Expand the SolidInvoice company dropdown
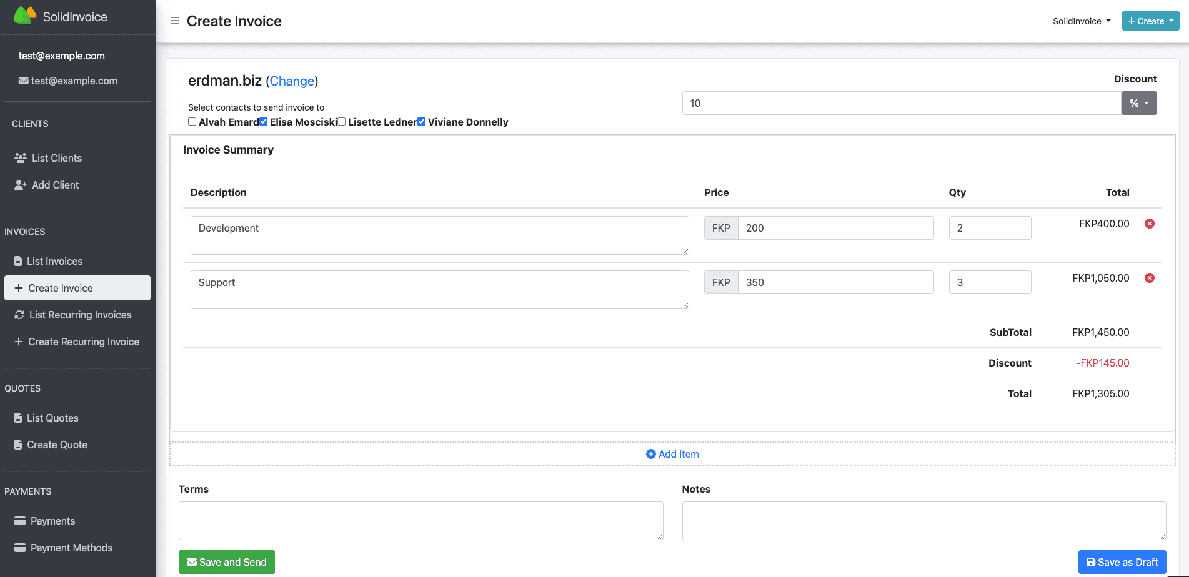 click(1081, 21)
